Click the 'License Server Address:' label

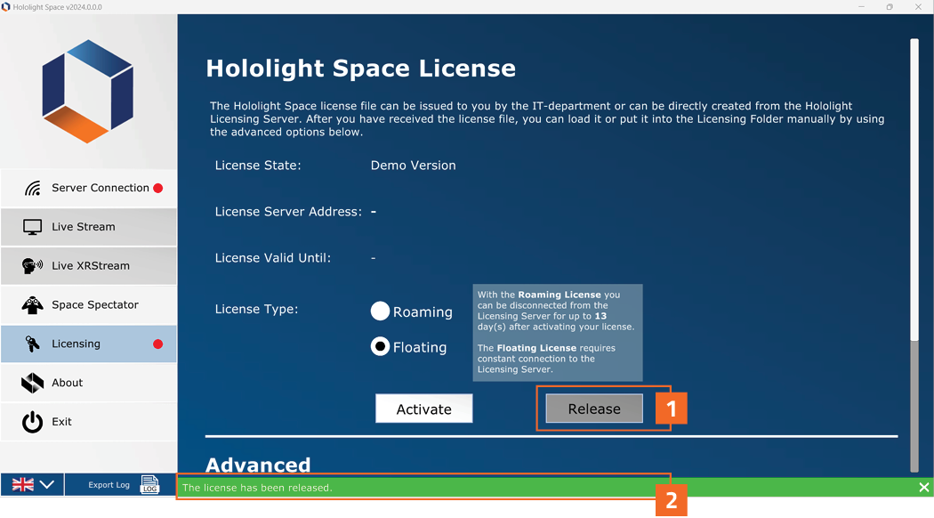288,212
